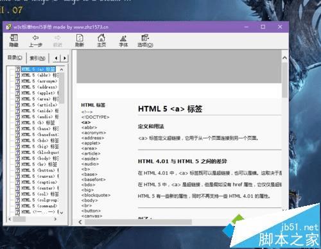Viewport: 321px width, 249px height.
Task: Select tree item HTML 5 <big>
Action: pyautogui.click(x=40, y=146)
